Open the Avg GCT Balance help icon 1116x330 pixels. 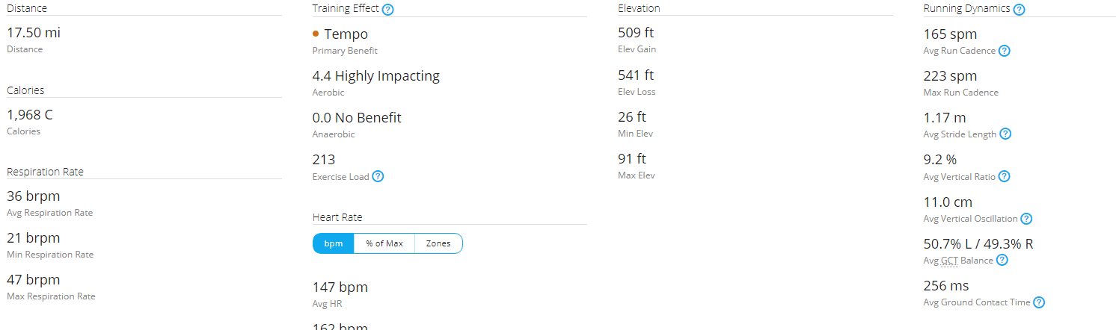point(1002,261)
